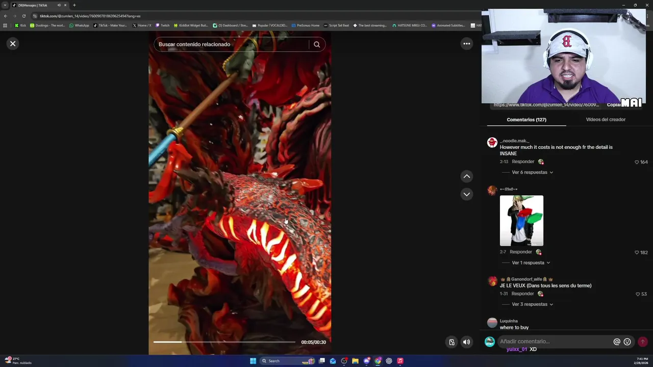Open the Windows Start menu
This screenshot has height=367, width=653.
tap(253, 361)
